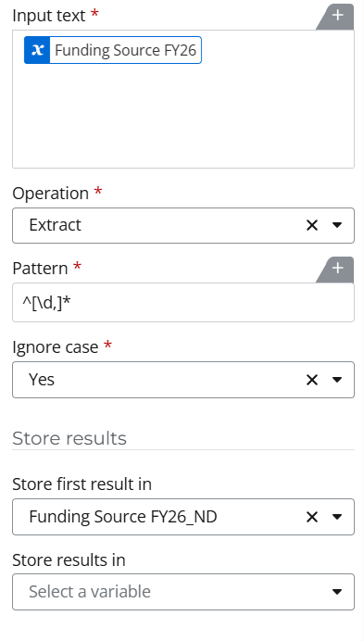Expand the Ignore case dropdown arrow

click(x=337, y=380)
